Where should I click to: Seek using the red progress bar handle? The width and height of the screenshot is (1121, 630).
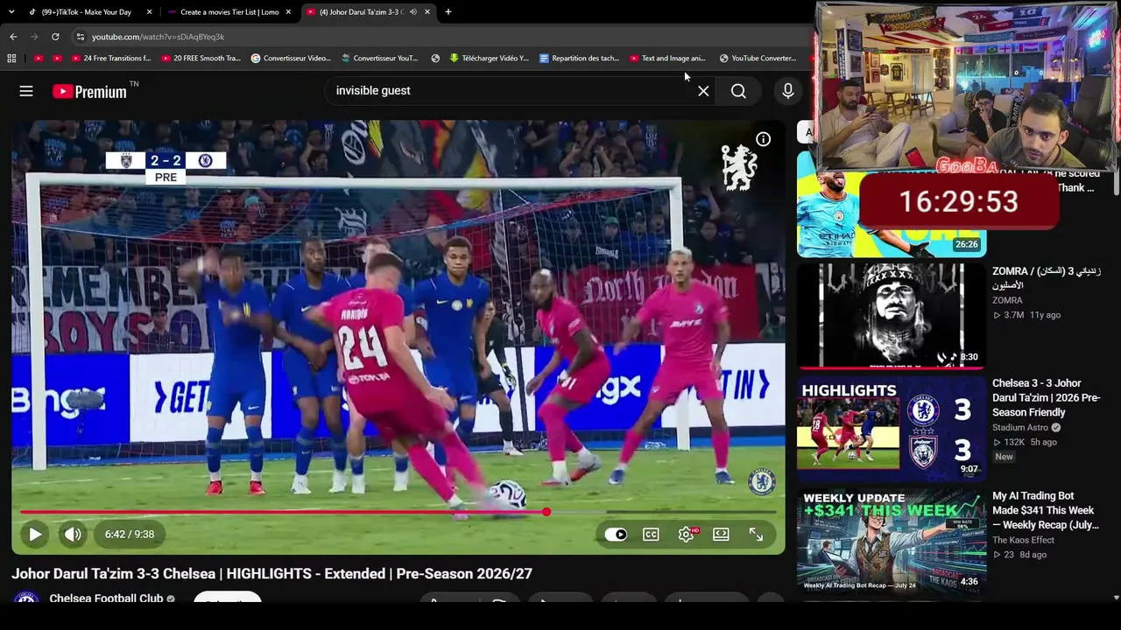[x=546, y=512]
